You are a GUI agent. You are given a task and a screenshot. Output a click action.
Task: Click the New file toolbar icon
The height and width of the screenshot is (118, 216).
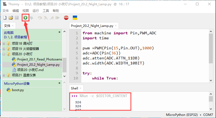pos(5,18)
